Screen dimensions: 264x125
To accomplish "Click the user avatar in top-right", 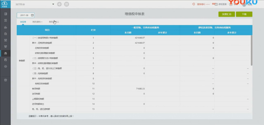I will click(244, 4).
